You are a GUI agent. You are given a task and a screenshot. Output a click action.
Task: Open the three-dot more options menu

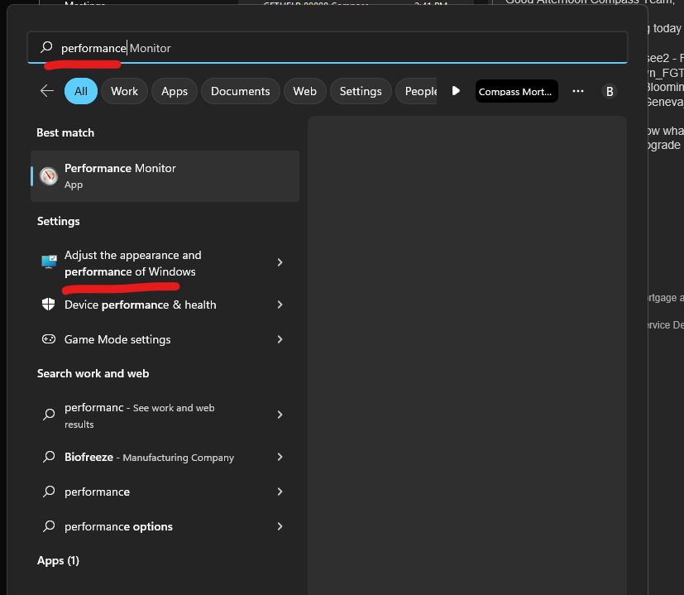point(578,91)
